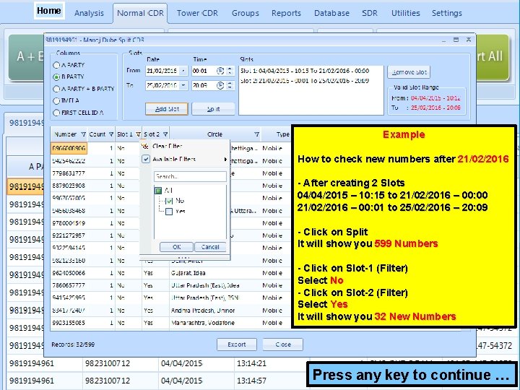Open the Reports tab

pos(286,13)
